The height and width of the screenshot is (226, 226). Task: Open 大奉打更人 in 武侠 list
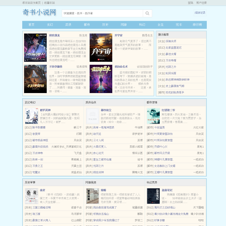(100, 147)
